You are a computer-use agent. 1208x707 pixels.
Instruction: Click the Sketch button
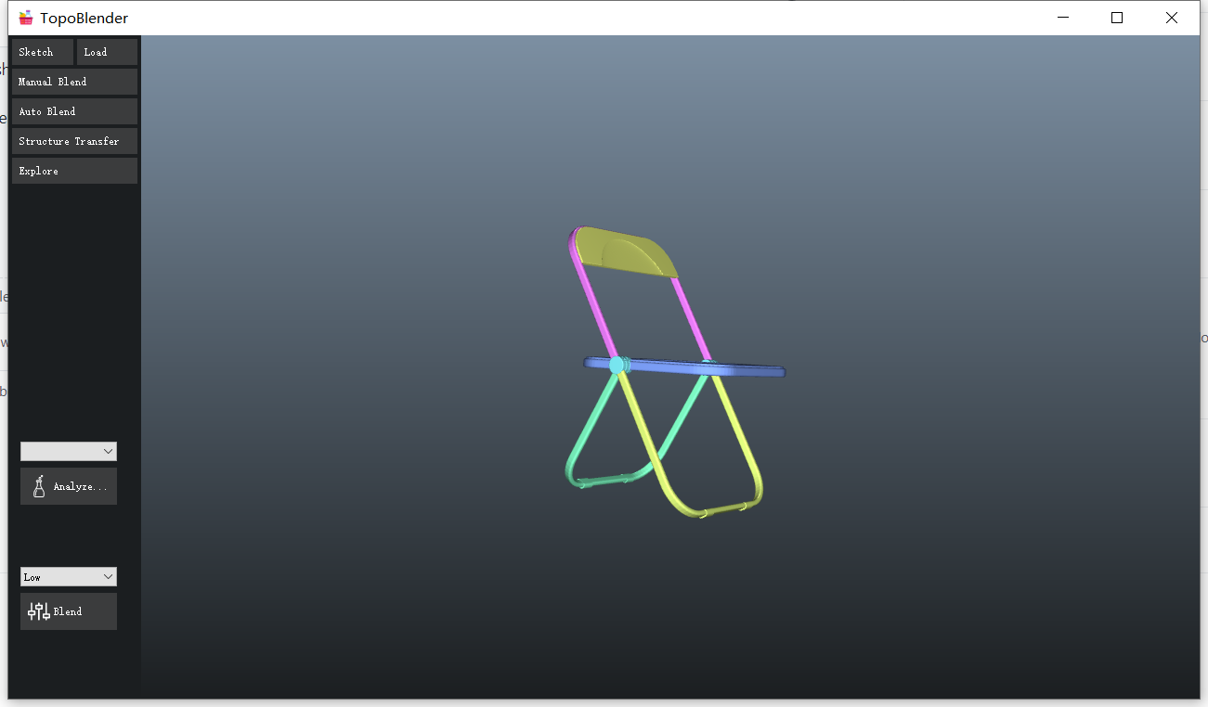pyautogui.click(x=42, y=52)
